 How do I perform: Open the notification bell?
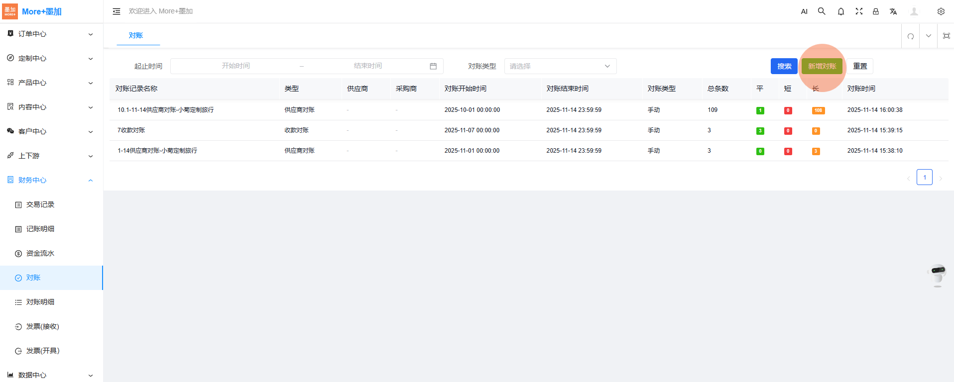[840, 11]
